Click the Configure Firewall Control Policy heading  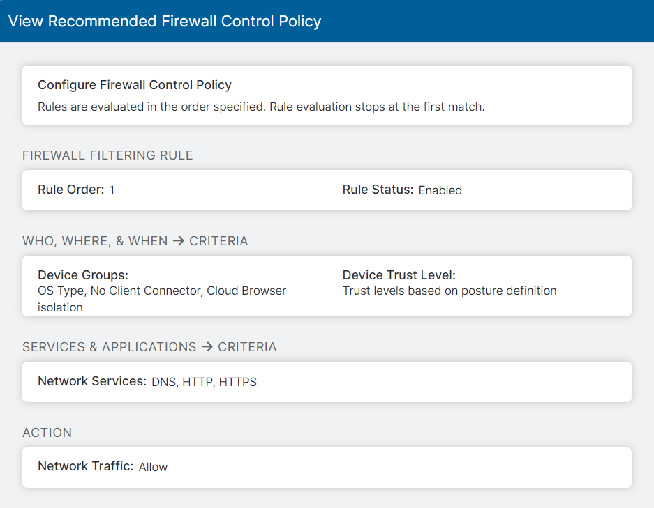133,84
